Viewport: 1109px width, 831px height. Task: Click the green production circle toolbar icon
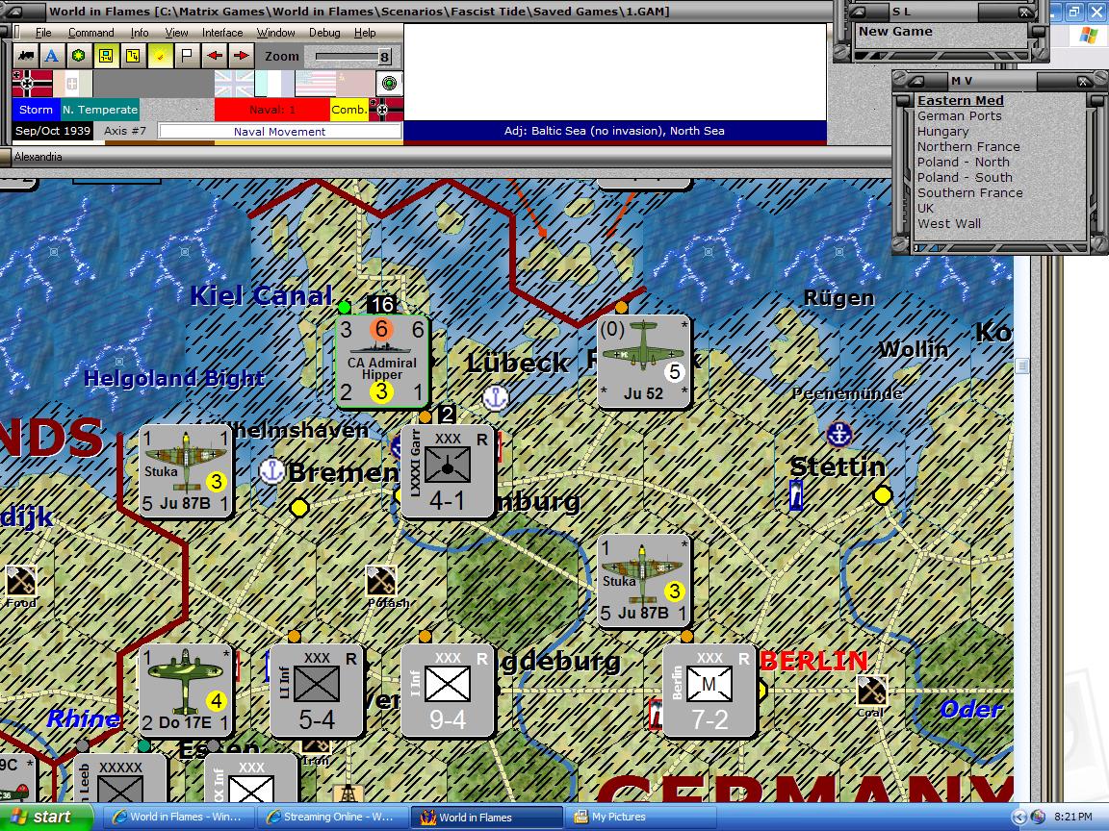point(77,55)
